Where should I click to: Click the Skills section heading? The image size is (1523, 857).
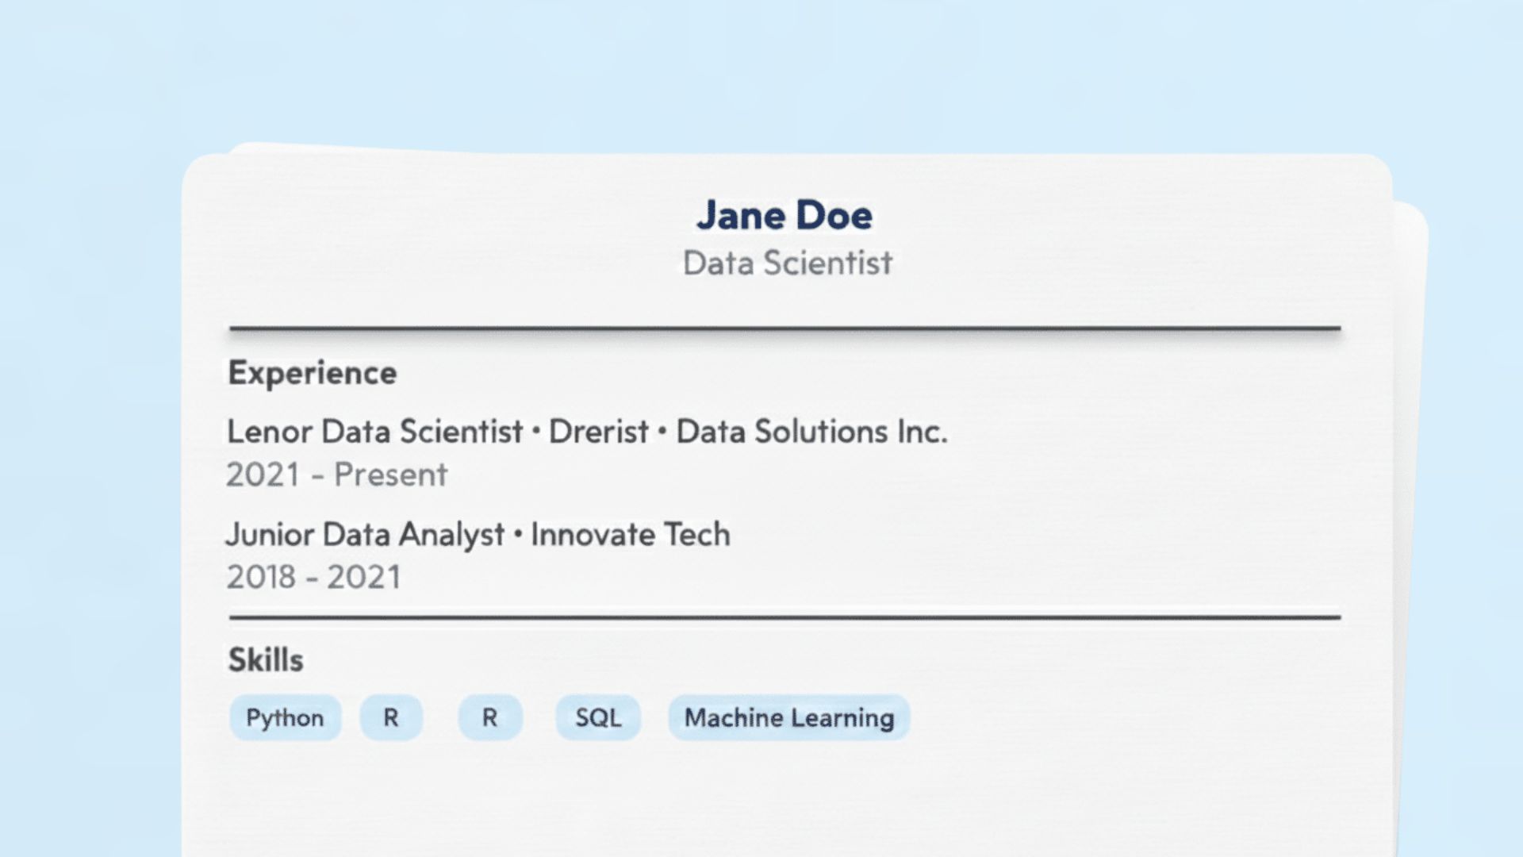click(266, 660)
